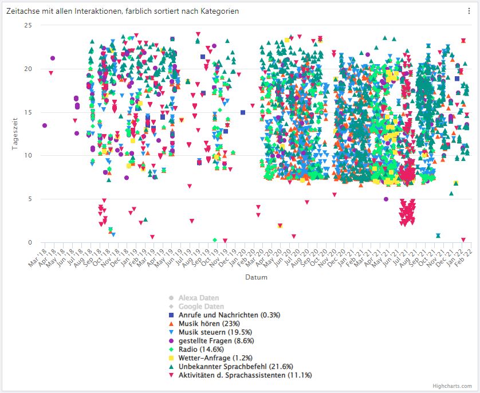Click the purple circle marker for gestellte Fragen

(171, 341)
